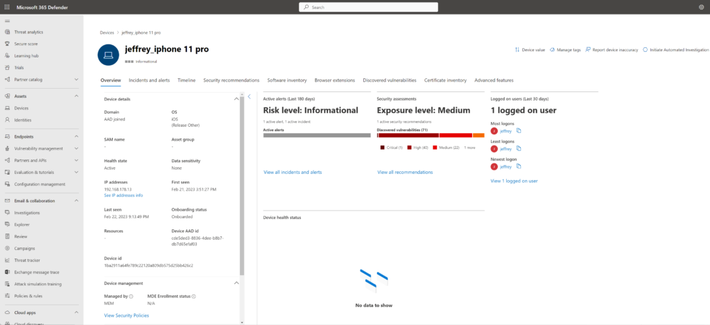This screenshot has width=710, height=325.
Task: Open Configuration management
Action: pyautogui.click(x=40, y=184)
